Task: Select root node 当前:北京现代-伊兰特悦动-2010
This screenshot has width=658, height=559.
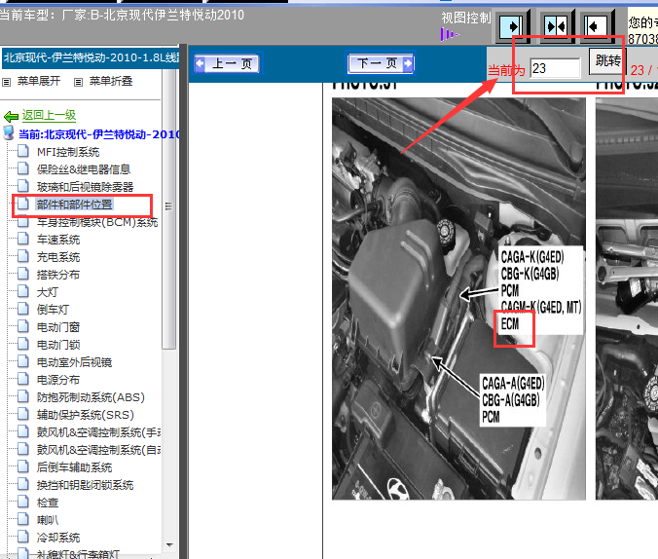Action: pyautogui.click(x=99, y=134)
